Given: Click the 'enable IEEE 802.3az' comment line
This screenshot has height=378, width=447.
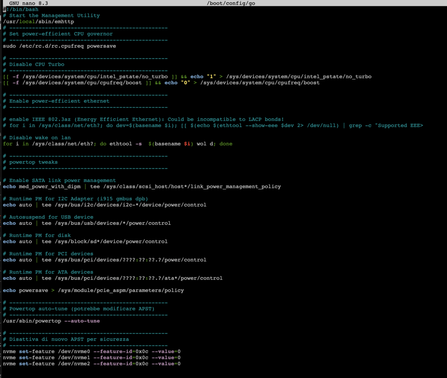Looking at the screenshot, I should point(143,119).
